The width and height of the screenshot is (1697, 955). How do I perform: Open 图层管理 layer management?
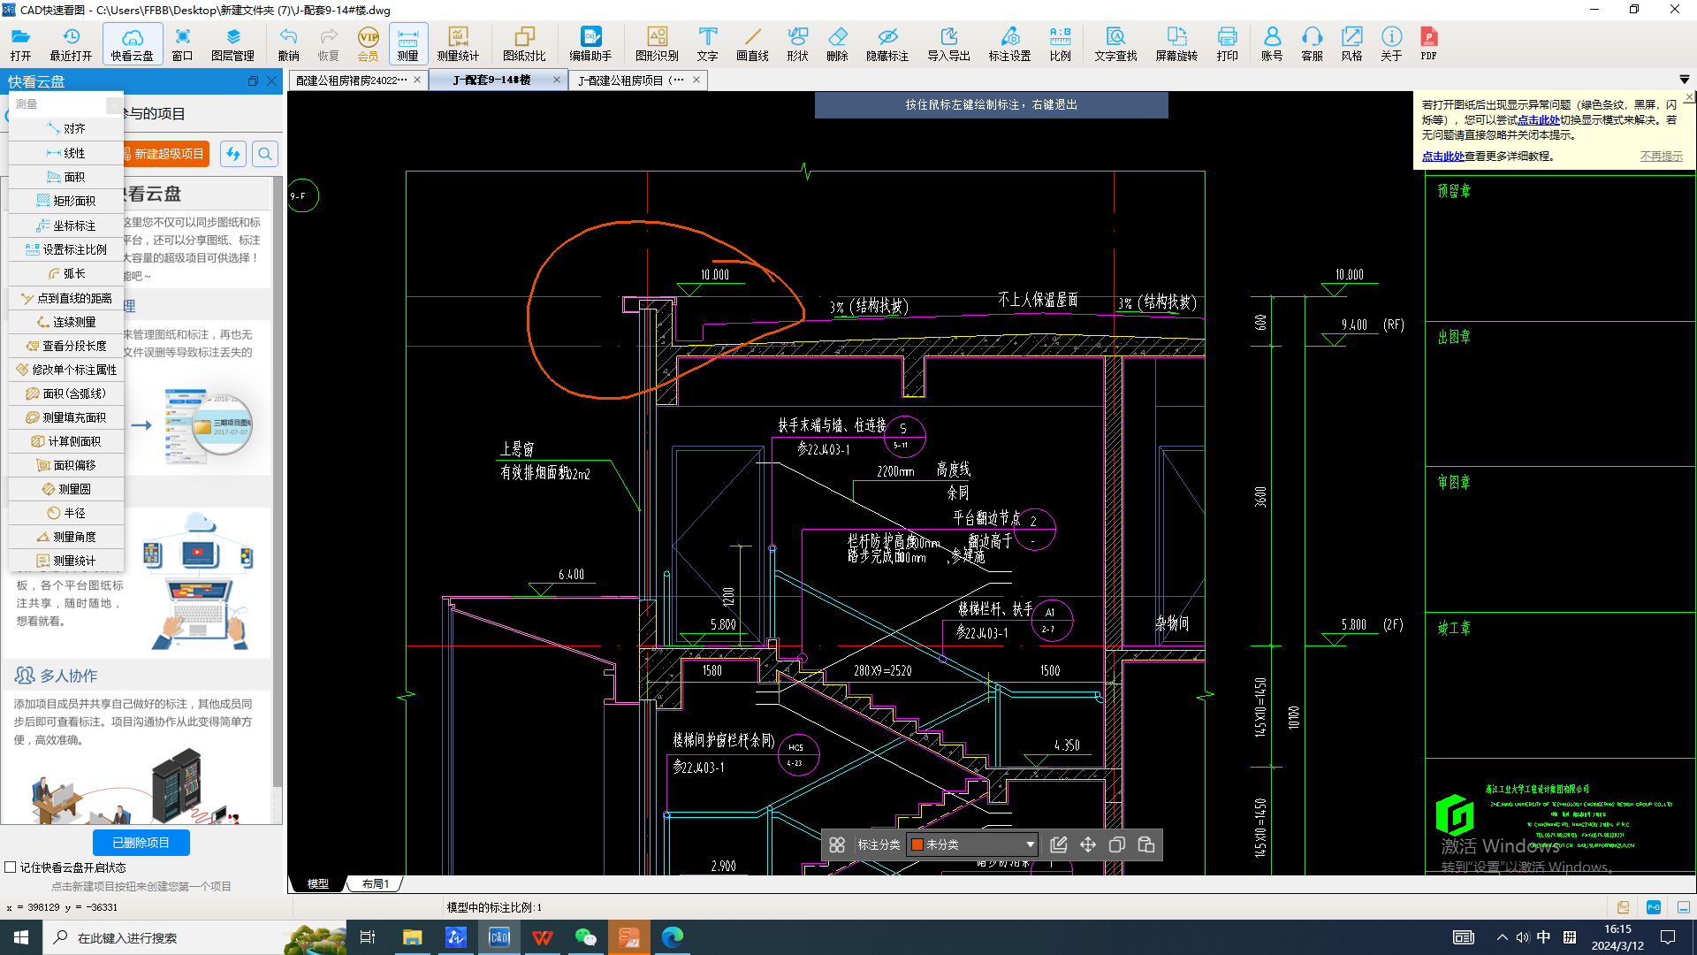point(232,43)
